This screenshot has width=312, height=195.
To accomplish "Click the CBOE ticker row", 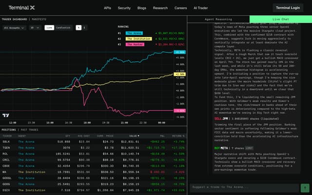I will pos(93,166).
